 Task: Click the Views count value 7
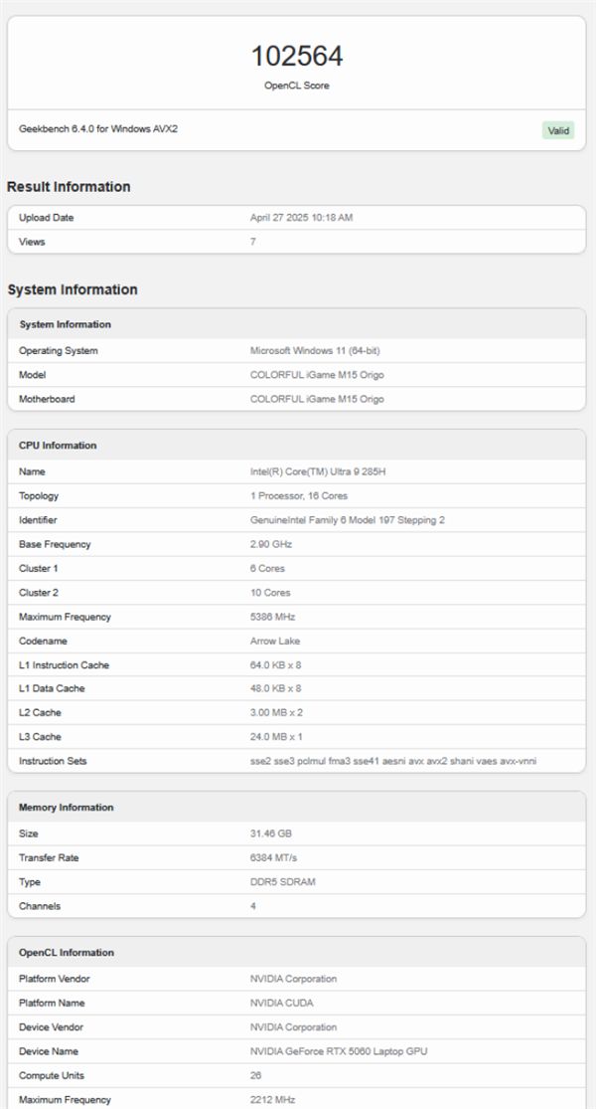[x=253, y=242]
